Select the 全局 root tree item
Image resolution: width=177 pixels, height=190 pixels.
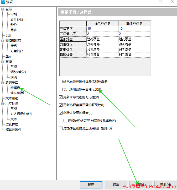9,9
